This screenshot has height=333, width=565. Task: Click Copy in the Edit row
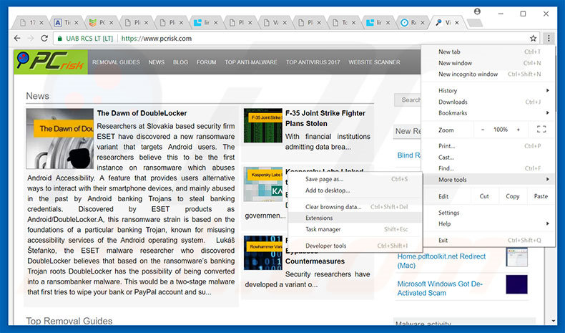pos(512,196)
